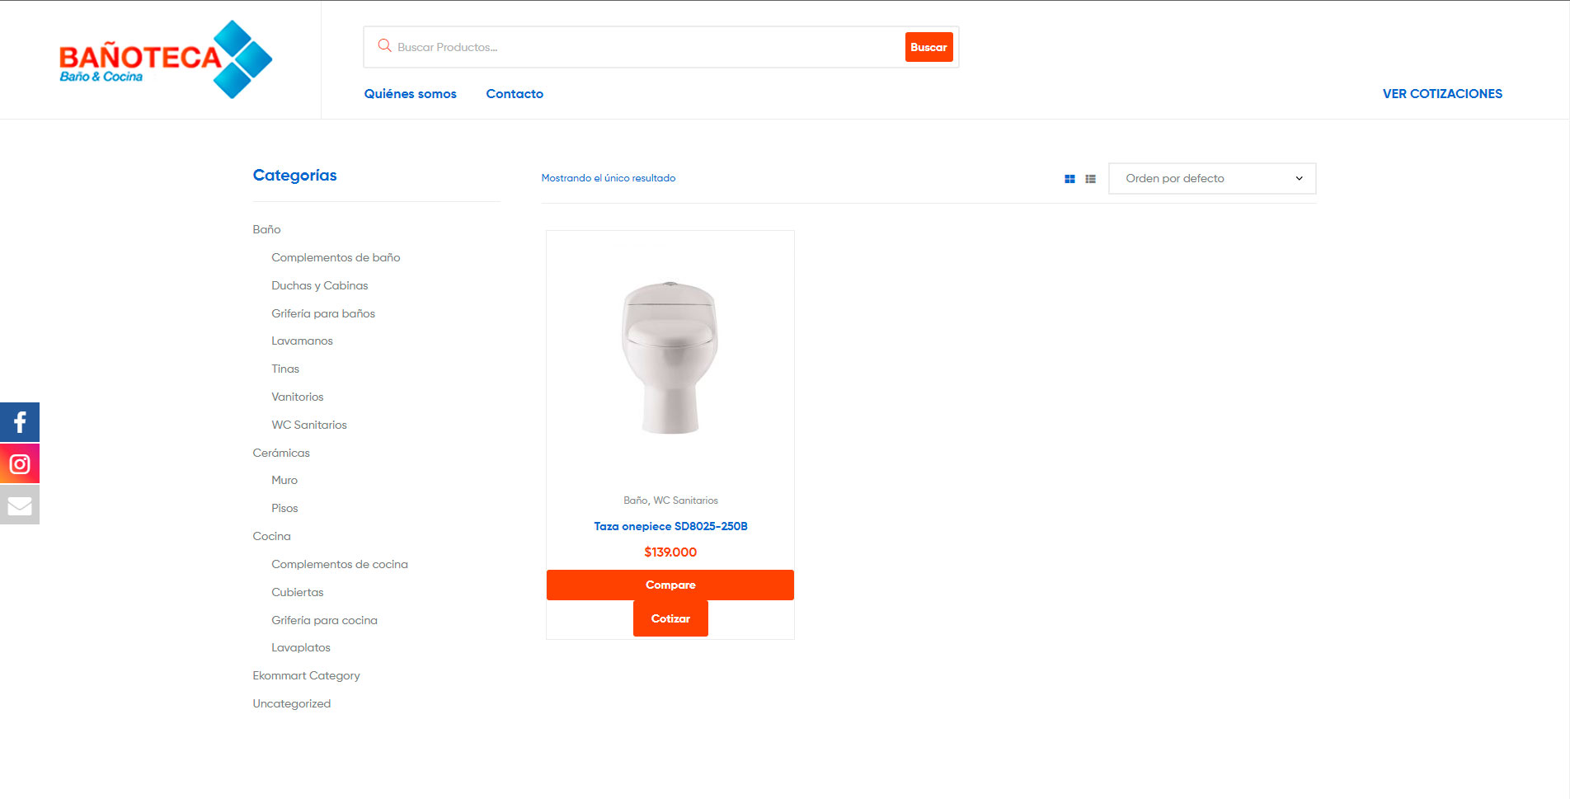This screenshot has height=799, width=1570.
Task: Click VER COTIZACIONES link
Action: (1442, 94)
